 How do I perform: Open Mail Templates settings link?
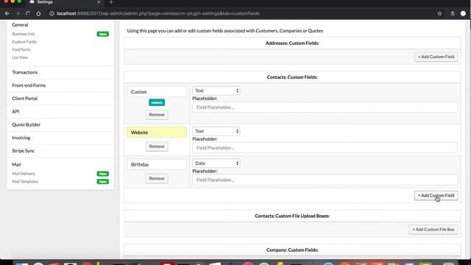coord(25,182)
